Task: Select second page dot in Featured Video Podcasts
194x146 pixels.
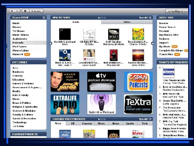Action: click(101, 119)
